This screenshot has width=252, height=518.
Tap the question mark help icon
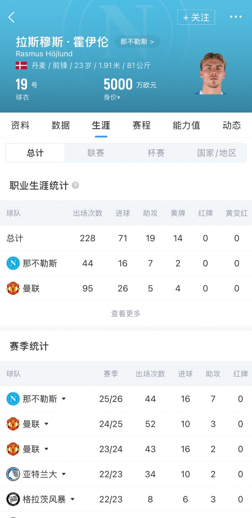75,185
